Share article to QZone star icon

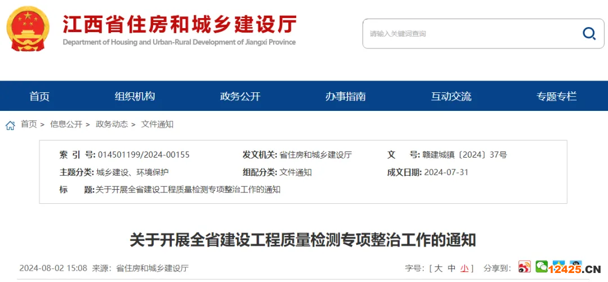(x=558, y=265)
